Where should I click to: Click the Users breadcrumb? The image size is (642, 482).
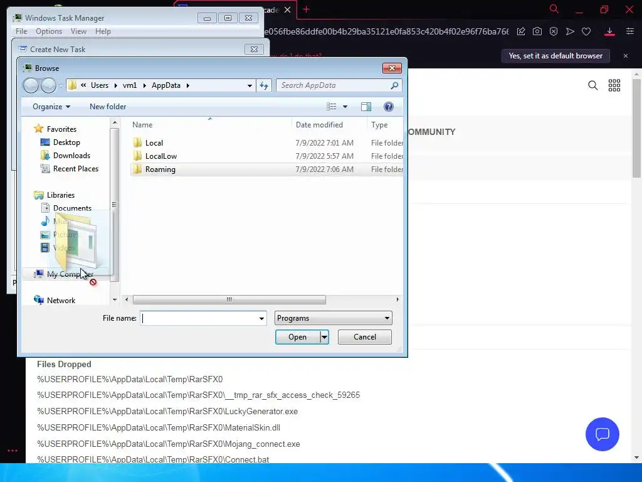pos(100,85)
